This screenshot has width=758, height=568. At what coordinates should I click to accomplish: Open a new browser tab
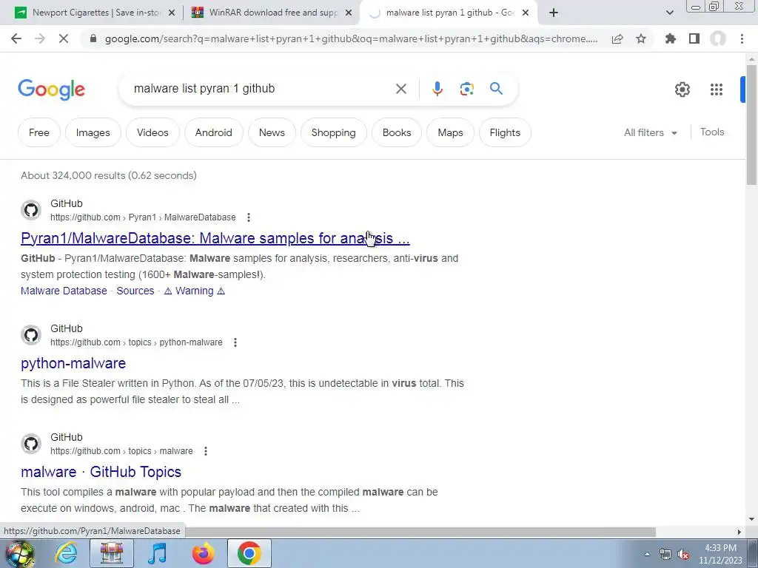pyautogui.click(x=554, y=13)
